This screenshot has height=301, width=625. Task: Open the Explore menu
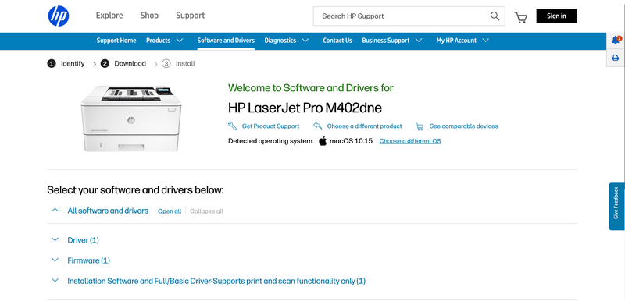click(109, 16)
